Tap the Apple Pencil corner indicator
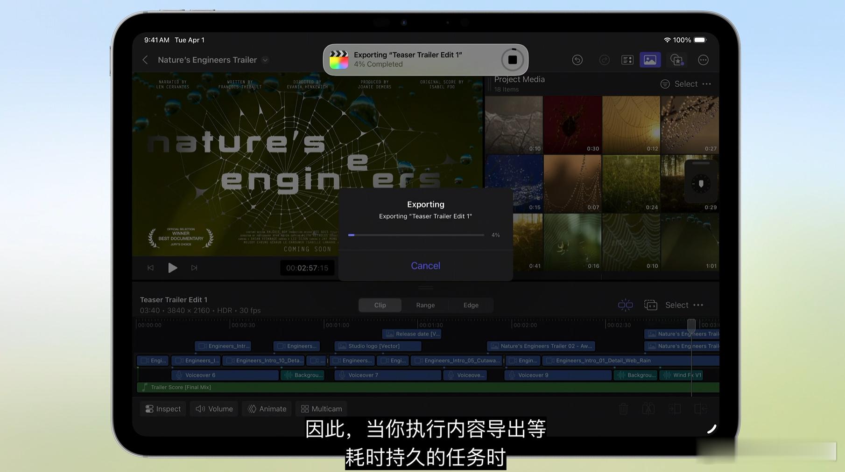The image size is (845, 472). tap(711, 429)
